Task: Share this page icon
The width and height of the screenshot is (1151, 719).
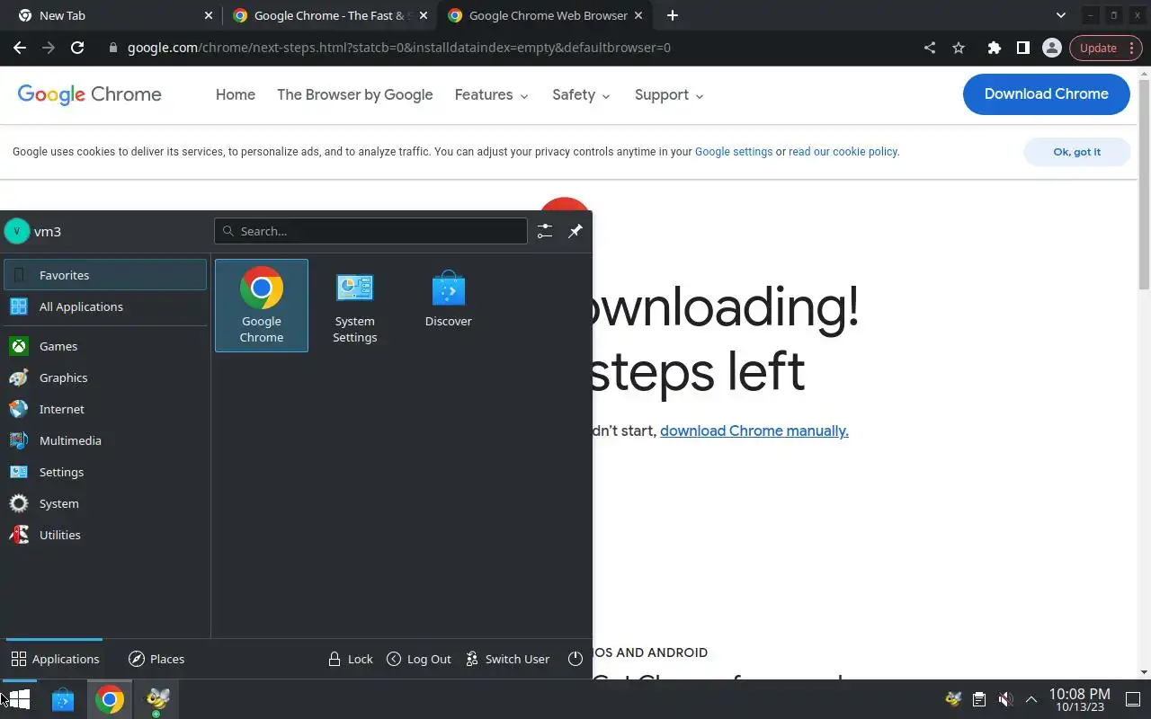Action: 930,48
